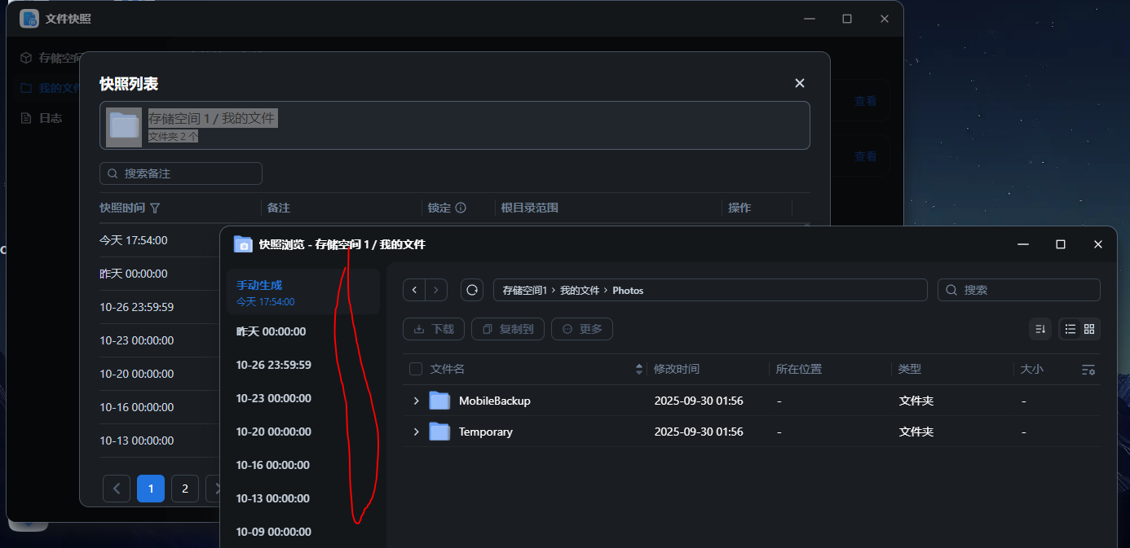The width and height of the screenshot is (1130, 548).
Task: Click the filter icon beside 快照时间
Action: pyautogui.click(x=155, y=208)
